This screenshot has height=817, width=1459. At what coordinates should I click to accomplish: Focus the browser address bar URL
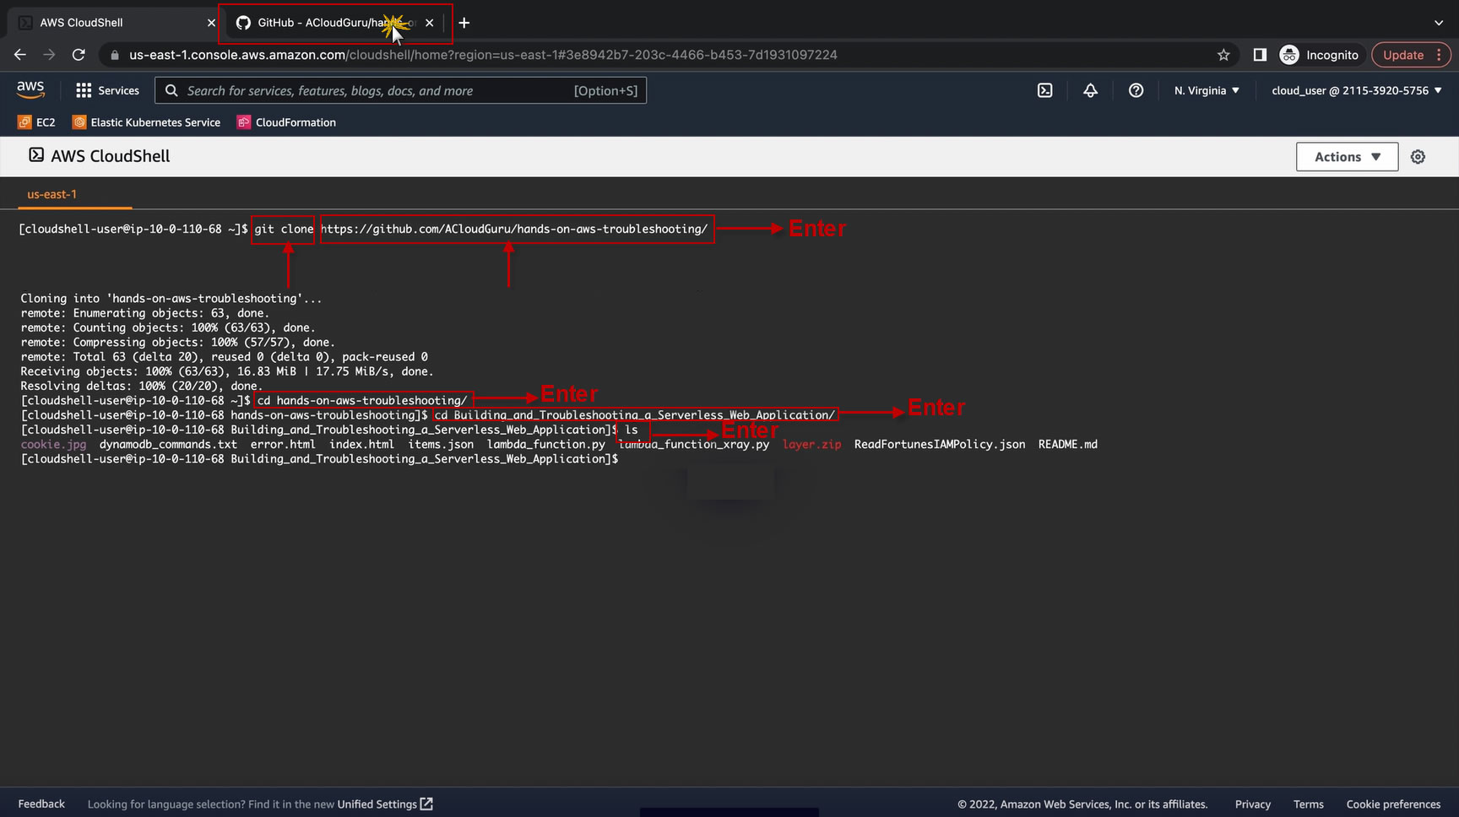483,55
